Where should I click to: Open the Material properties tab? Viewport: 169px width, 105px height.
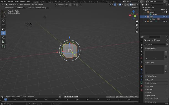pyautogui.click(x=142, y=86)
